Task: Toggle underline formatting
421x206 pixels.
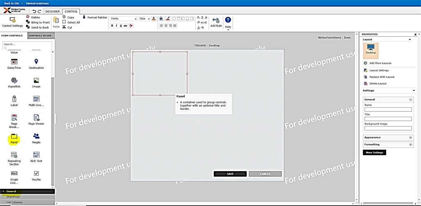Action: click(121, 26)
